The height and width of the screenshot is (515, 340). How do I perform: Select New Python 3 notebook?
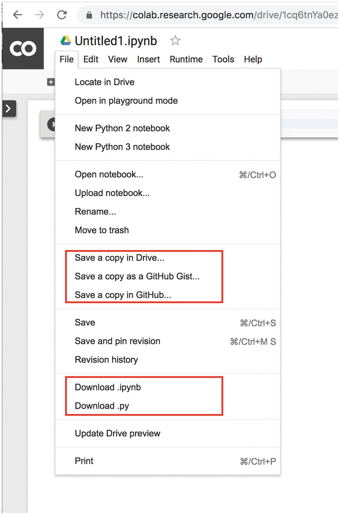click(x=122, y=147)
